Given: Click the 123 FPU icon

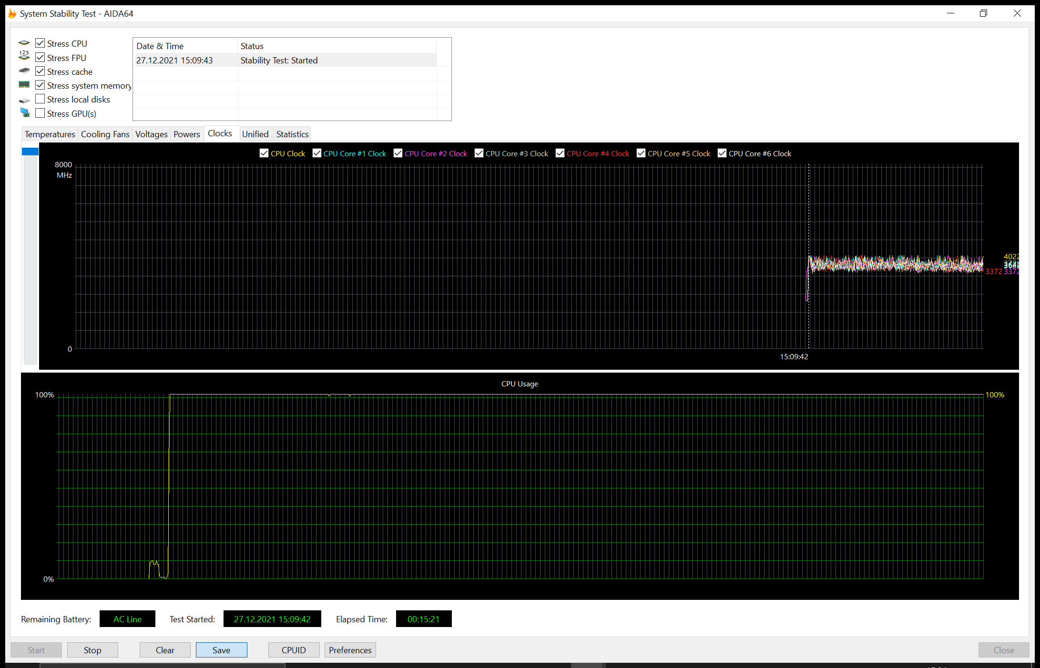Looking at the screenshot, I should (24, 56).
